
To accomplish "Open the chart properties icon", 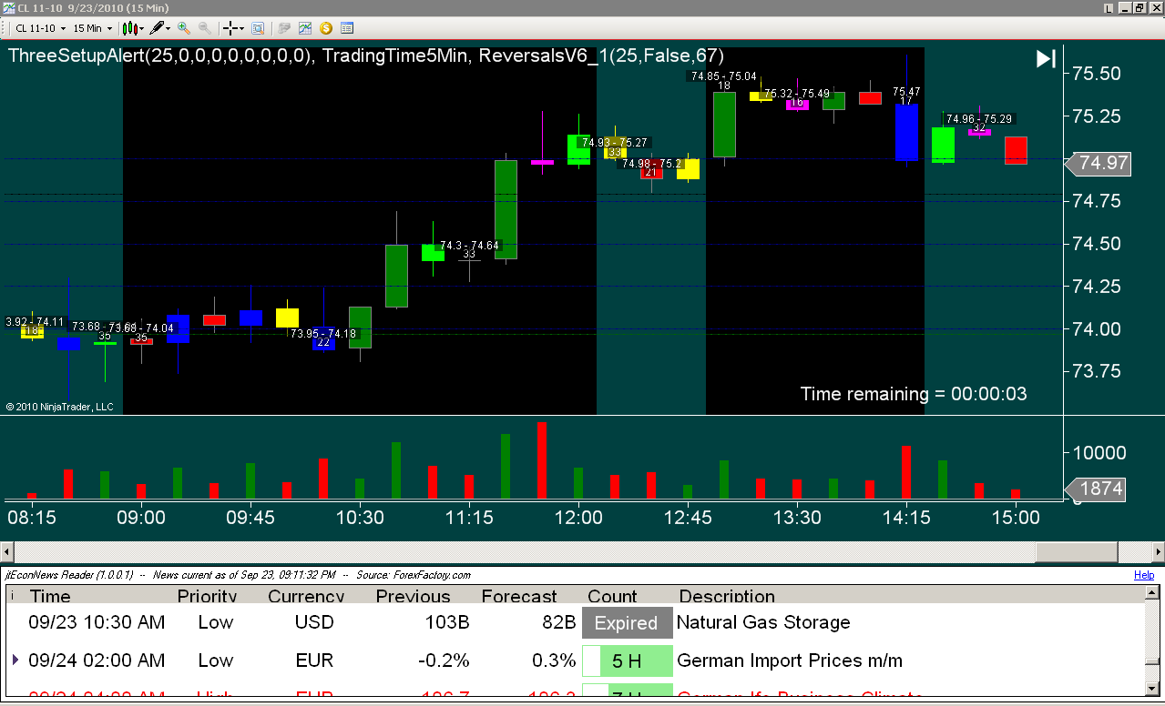I will click(x=346, y=28).
